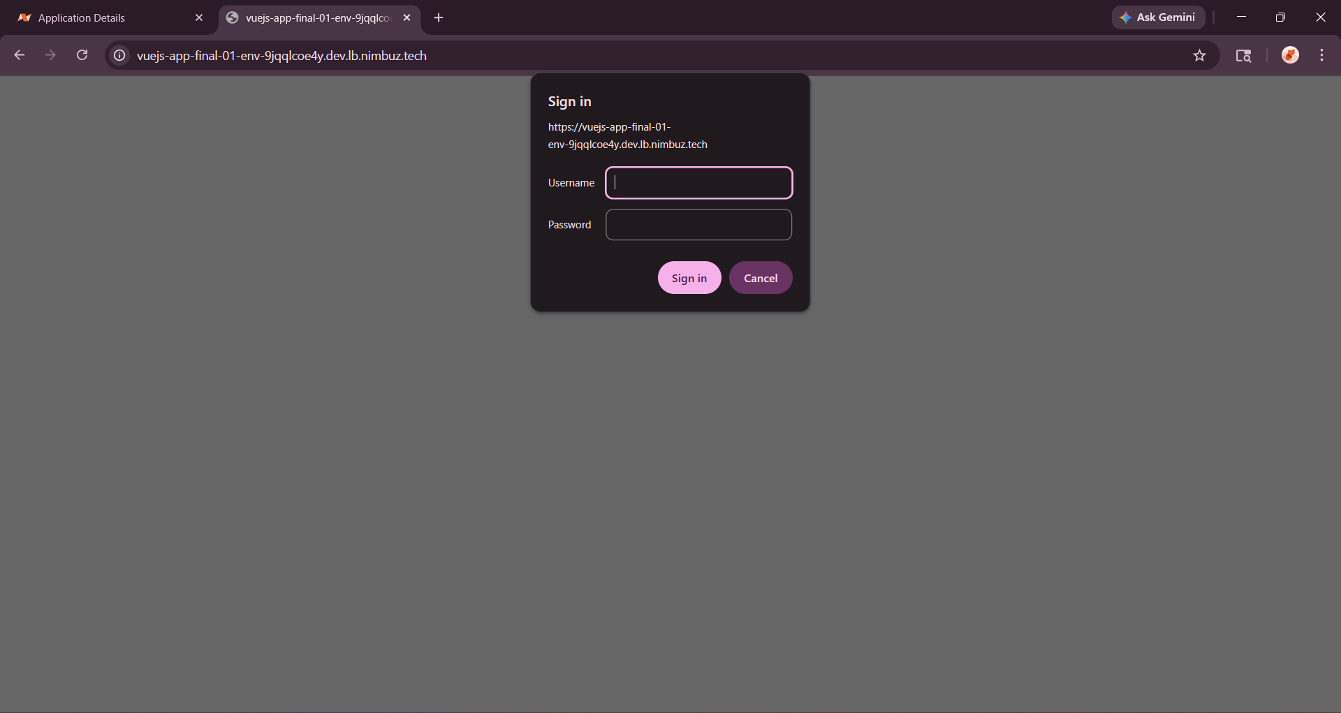Cancel the sign in dialog
Image resolution: width=1341 pixels, height=713 pixels.
[x=760, y=278]
